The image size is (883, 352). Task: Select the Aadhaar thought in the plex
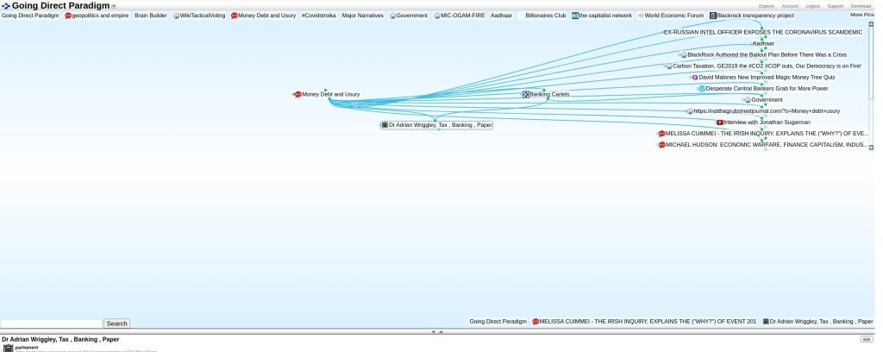coord(763,43)
